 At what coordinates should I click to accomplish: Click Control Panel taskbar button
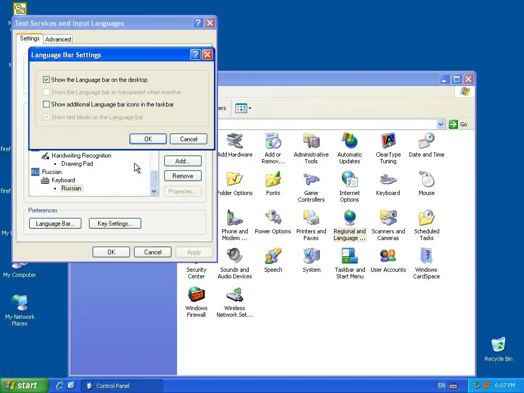tap(122, 386)
